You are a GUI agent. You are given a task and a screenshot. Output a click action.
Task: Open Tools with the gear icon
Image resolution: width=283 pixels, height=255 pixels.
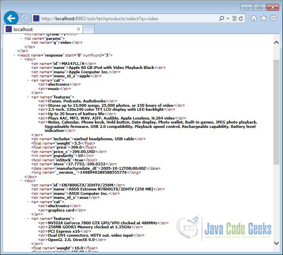pos(273,18)
